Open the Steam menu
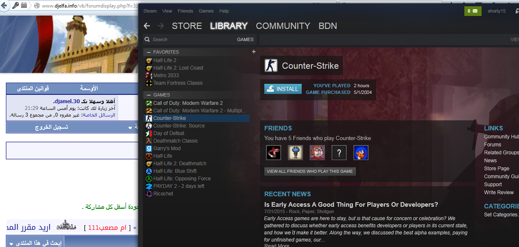The width and height of the screenshot is (519, 247). click(x=150, y=11)
